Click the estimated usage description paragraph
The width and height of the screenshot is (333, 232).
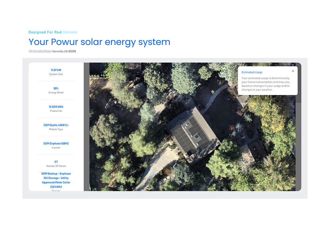(x=265, y=84)
